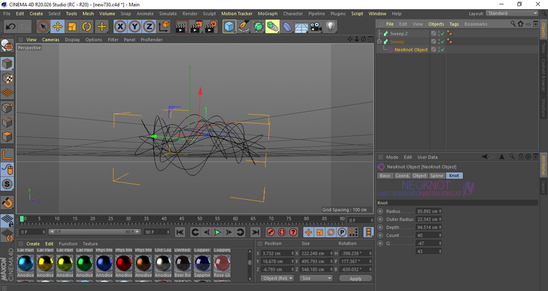Image resolution: width=548 pixels, height=291 pixels.
Task: Toggle the Snap magnet icon
Action: (x=7, y=203)
